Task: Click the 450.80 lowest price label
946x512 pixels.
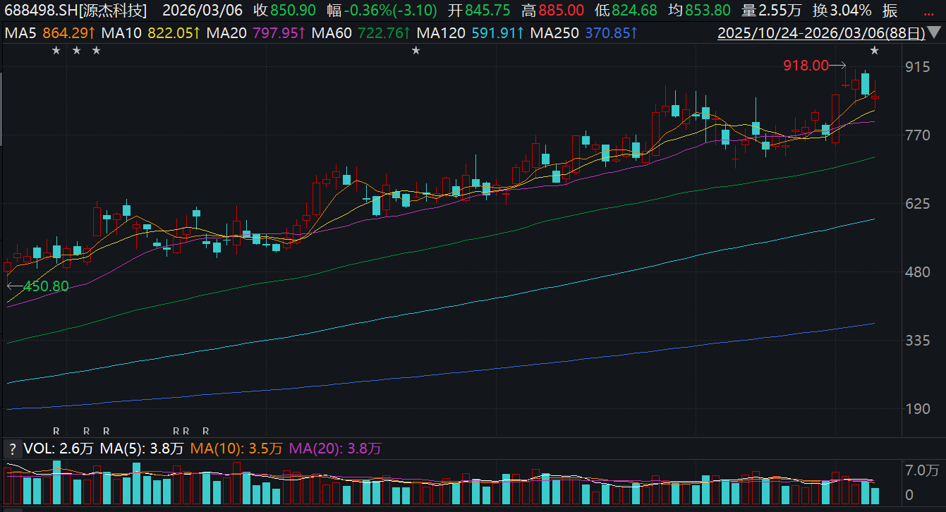Action: 46,286
